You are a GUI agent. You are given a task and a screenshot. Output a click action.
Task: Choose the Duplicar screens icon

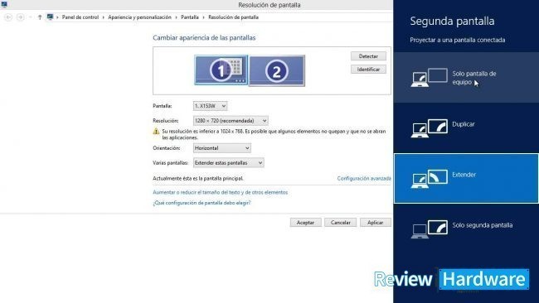point(430,128)
